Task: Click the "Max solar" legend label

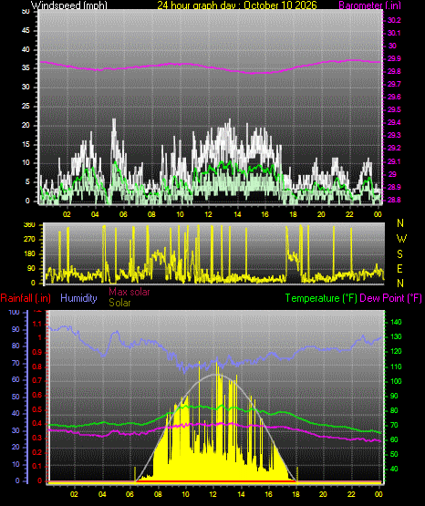Action: tap(130, 292)
